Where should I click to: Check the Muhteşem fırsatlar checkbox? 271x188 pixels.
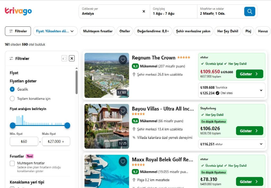point(12,163)
